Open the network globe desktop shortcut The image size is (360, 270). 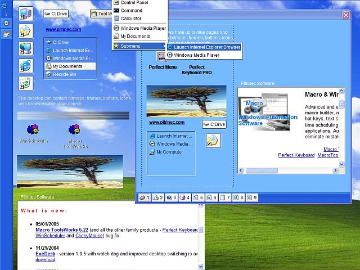pos(26,48)
